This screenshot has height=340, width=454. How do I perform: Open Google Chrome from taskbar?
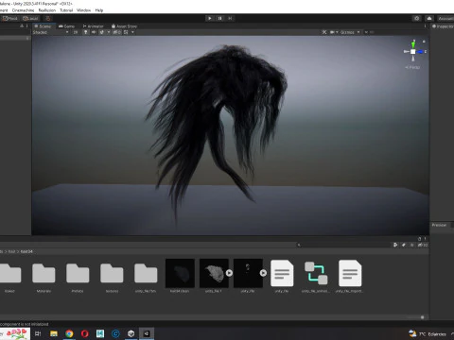[x=69, y=333]
